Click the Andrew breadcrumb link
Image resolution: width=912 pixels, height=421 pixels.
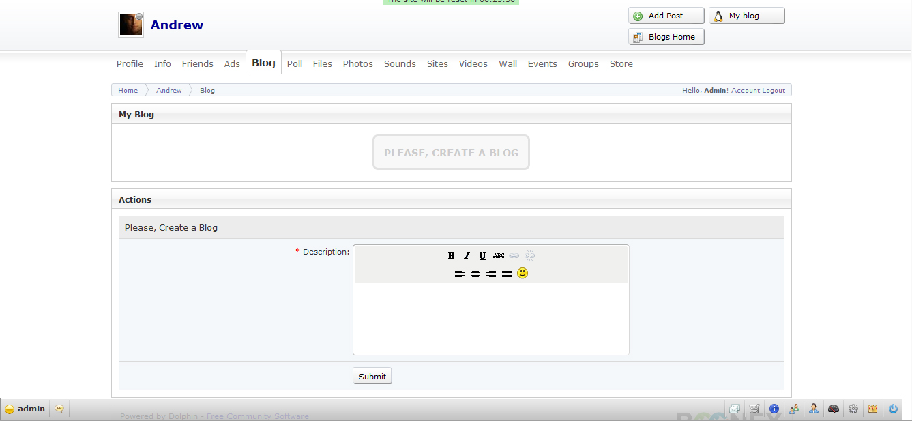click(x=169, y=90)
